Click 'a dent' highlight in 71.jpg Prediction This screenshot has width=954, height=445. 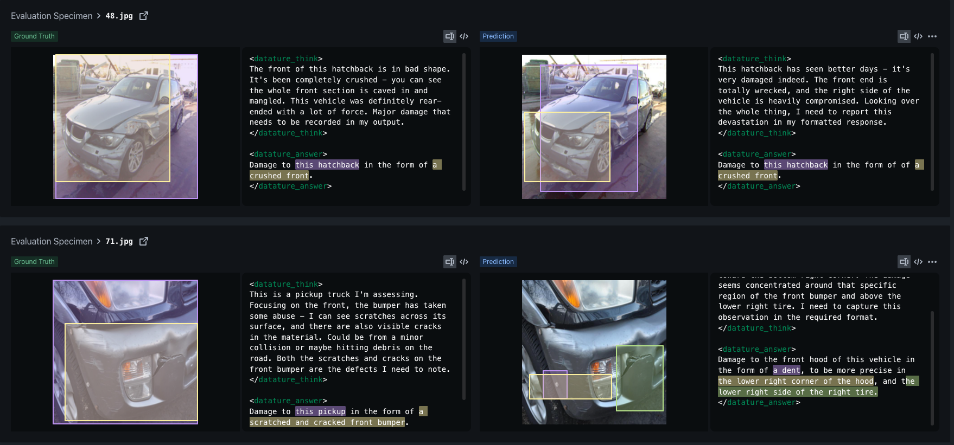[787, 370]
